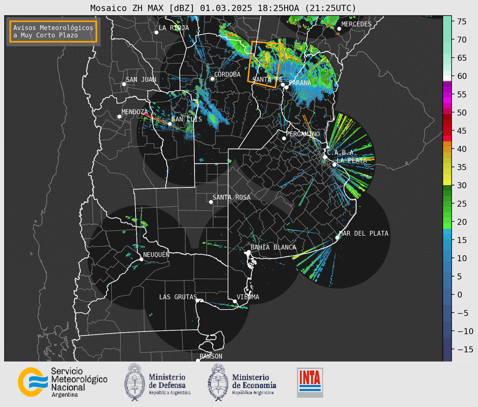Screen dimensions: 478x407
Task: Select the Rawson city marker
Action: coord(198,361)
